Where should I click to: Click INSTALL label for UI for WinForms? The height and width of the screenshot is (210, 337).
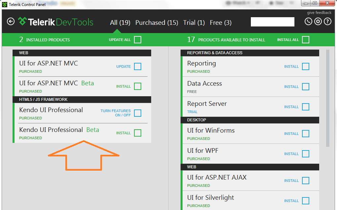click(x=291, y=134)
